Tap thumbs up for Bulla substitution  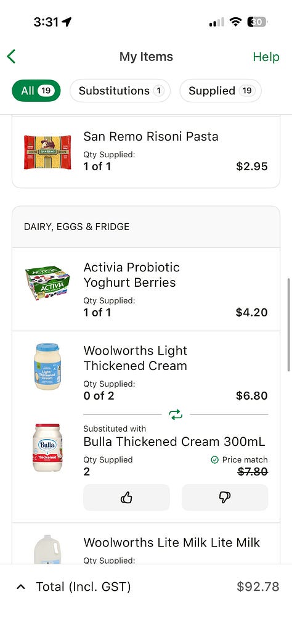(x=126, y=497)
